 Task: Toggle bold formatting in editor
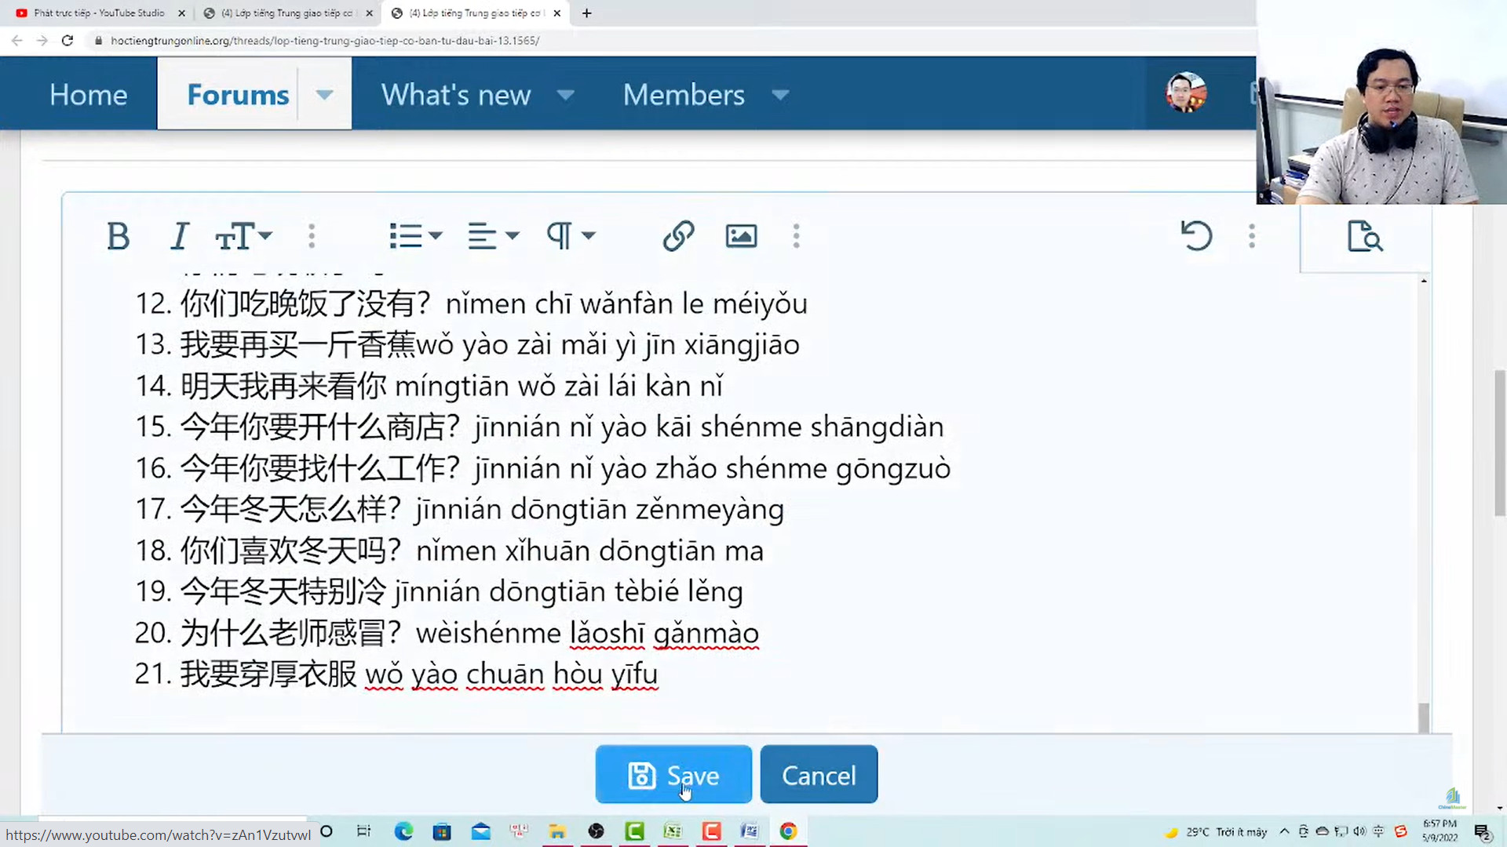[118, 236]
